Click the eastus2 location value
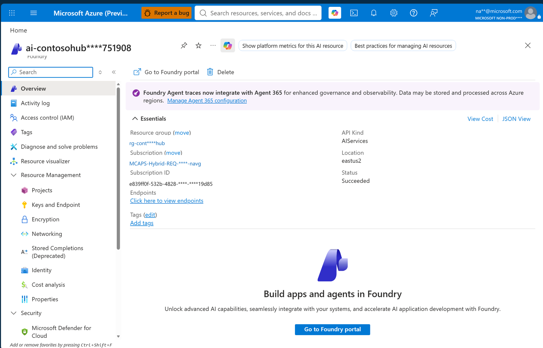The width and height of the screenshot is (543, 348). click(x=351, y=161)
